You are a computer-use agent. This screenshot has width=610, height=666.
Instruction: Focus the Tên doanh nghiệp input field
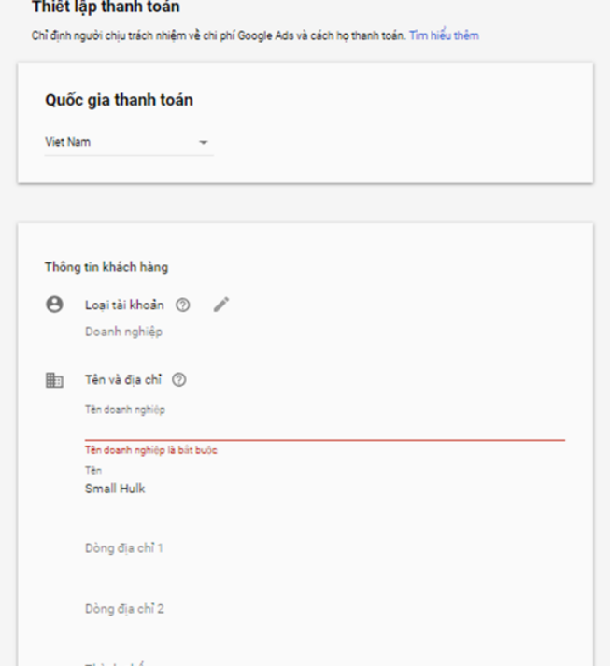[325, 428]
